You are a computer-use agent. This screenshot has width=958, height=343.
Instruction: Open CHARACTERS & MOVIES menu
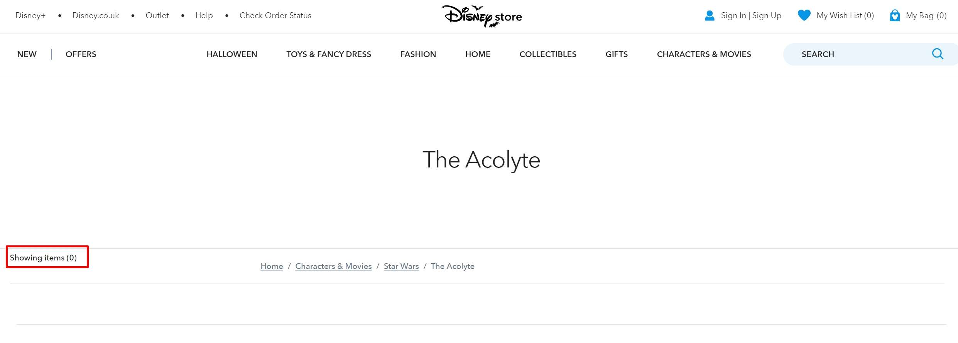(704, 54)
